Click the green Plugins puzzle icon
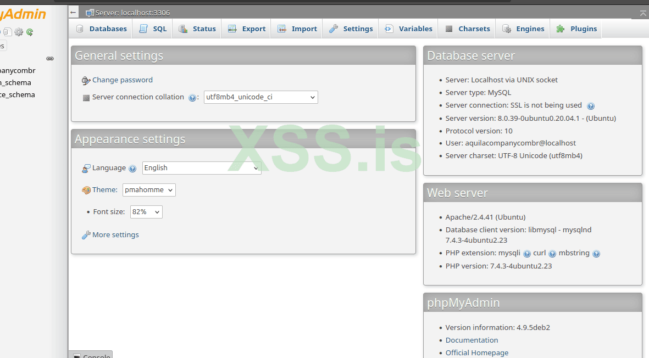This screenshot has width=649, height=358. click(561, 29)
